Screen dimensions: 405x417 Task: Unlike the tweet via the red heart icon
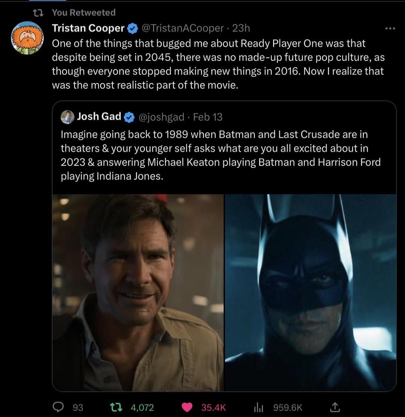(187, 407)
